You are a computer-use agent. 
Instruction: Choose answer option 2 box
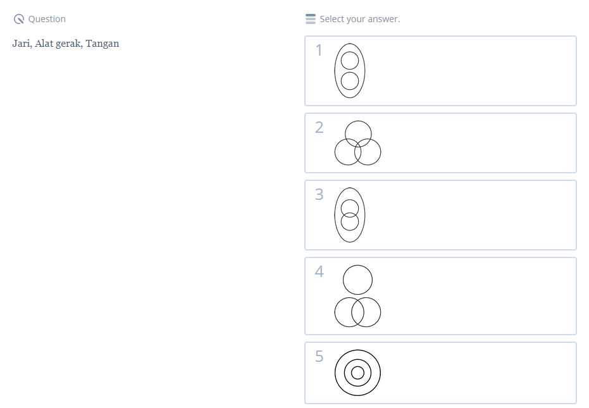coord(468,143)
